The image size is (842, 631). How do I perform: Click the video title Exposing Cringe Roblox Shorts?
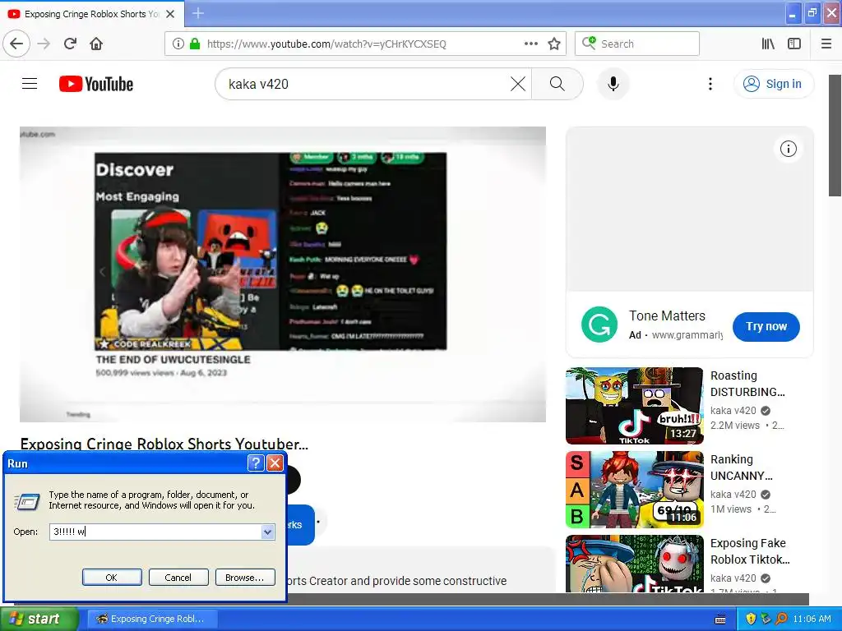pos(164,444)
